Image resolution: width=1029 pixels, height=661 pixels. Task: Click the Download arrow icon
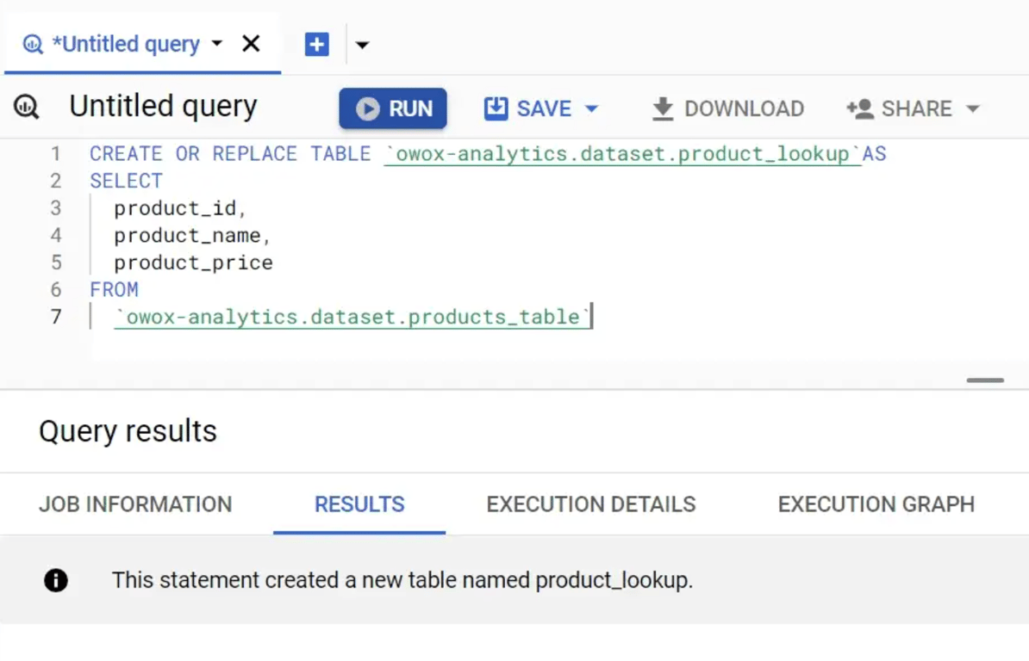[663, 108]
